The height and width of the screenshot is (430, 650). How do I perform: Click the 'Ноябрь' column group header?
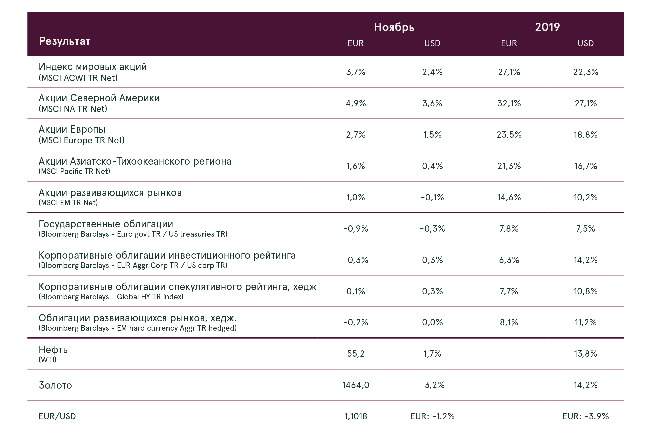tap(394, 27)
